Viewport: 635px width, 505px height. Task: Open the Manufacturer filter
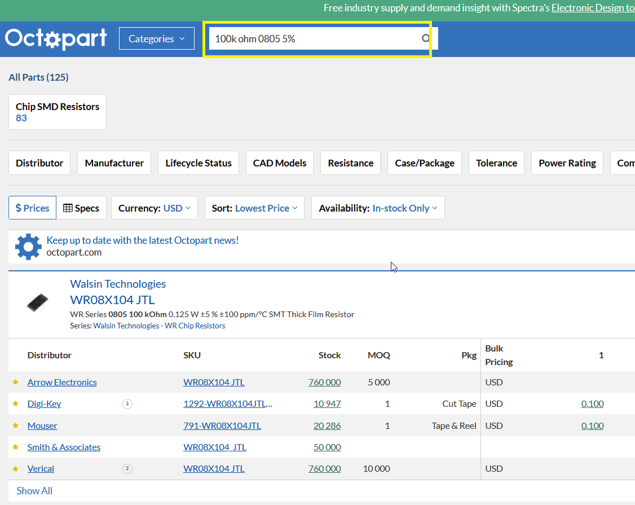[x=114, y=163]
